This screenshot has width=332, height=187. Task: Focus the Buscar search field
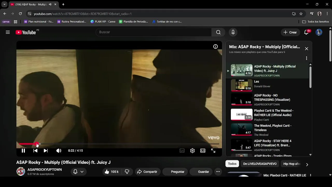coord(154,32)
